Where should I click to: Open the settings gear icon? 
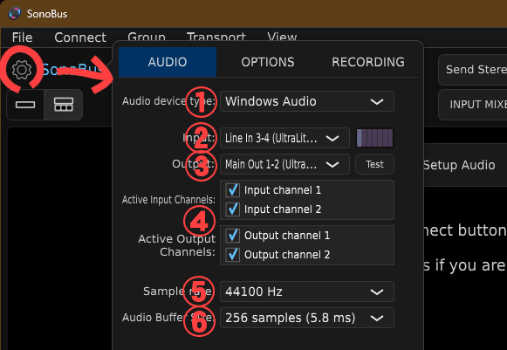click(22, 69)
